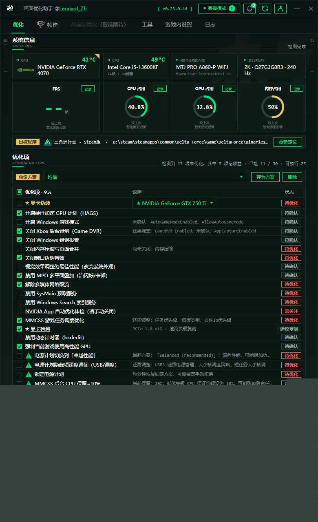Click 需关注 status for NVIDIA App row
Viewport: 318px width, 522px height.
pos(291,311)
